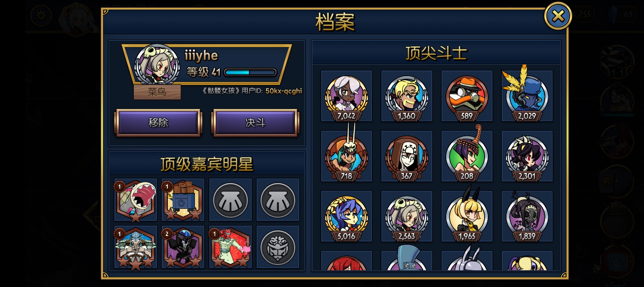Image resolution: width=644 pixels, height=287 pixels.
Task: Select the blonde fighter with 1,965 score
Action: [467, 216]
